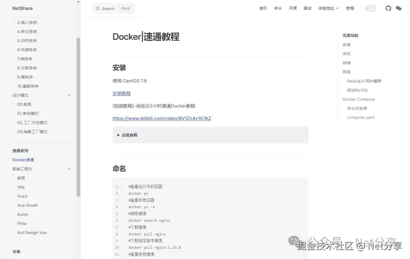This screenshot has width=410, height=259.
Task: Open the 命令 nav item
Action: pos(278,8)
